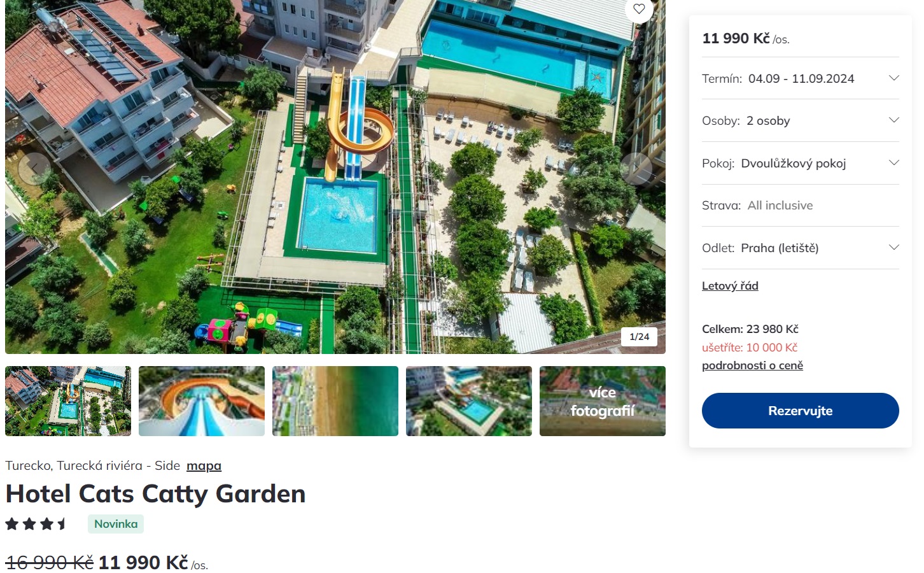Click the Novinka badge
The width and height of the screenshot is (924, 573).
pyautogui.click(x=116, y=524)
